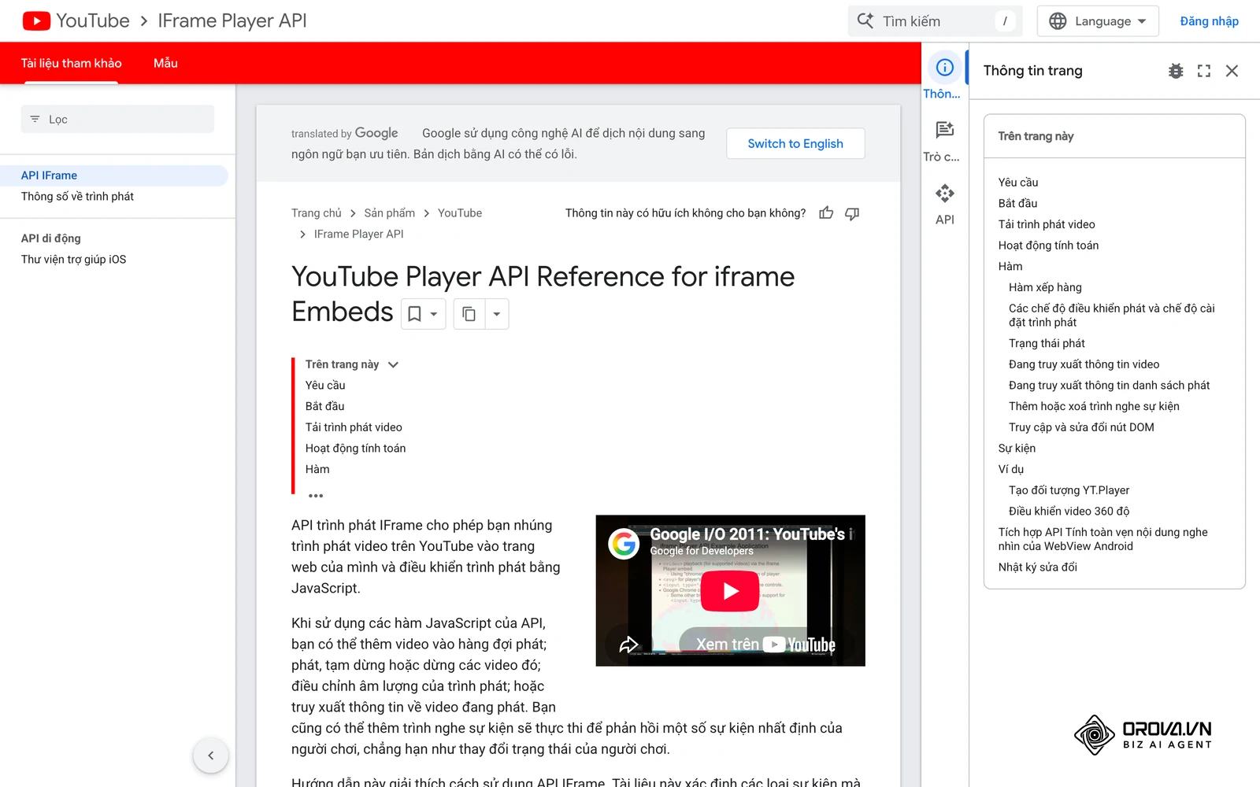Screen dimensions: 1260x787
Task: Open Thư viện trợ giúp iOS
Action: tap(73, 260)
